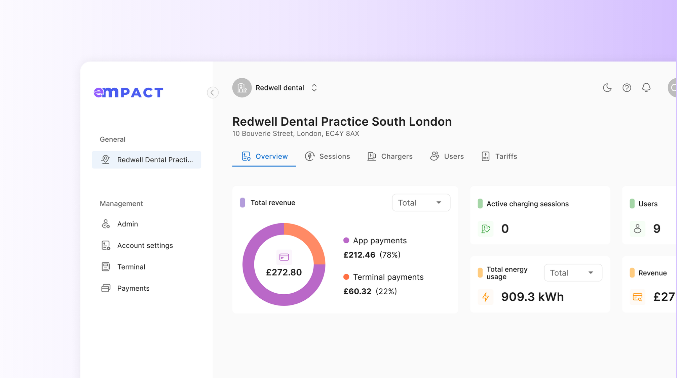
Task: Select Redwell Dental Practi... sidebar location
Action: (147, 160)
